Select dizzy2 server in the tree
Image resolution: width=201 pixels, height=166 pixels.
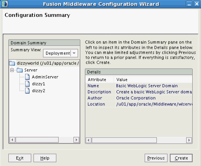(38, 91)
